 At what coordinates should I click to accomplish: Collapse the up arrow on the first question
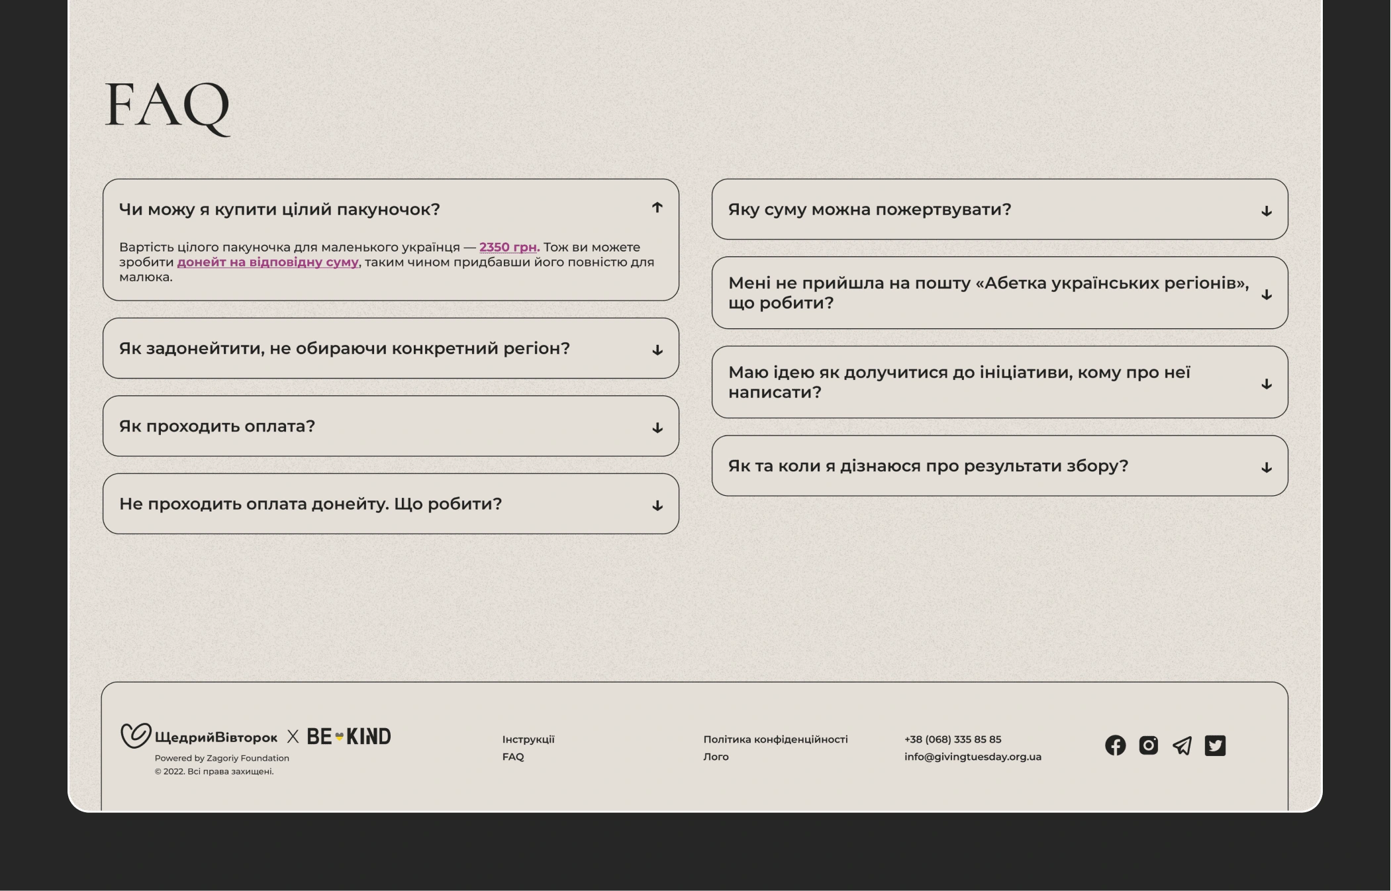(657, 207)
